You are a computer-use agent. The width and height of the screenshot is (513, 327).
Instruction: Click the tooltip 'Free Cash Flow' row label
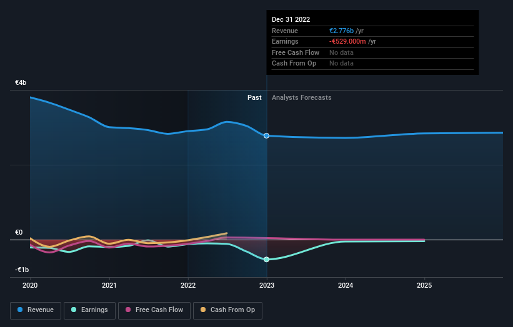point(296,52)
